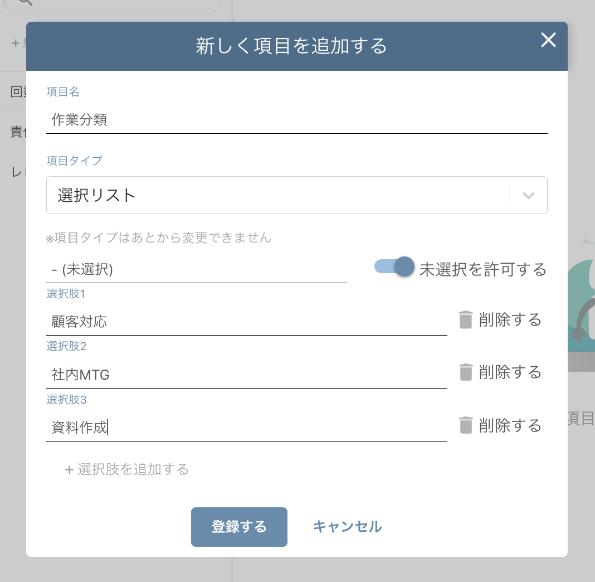Disable the 未選択を許可する toggle

(393, 267)
